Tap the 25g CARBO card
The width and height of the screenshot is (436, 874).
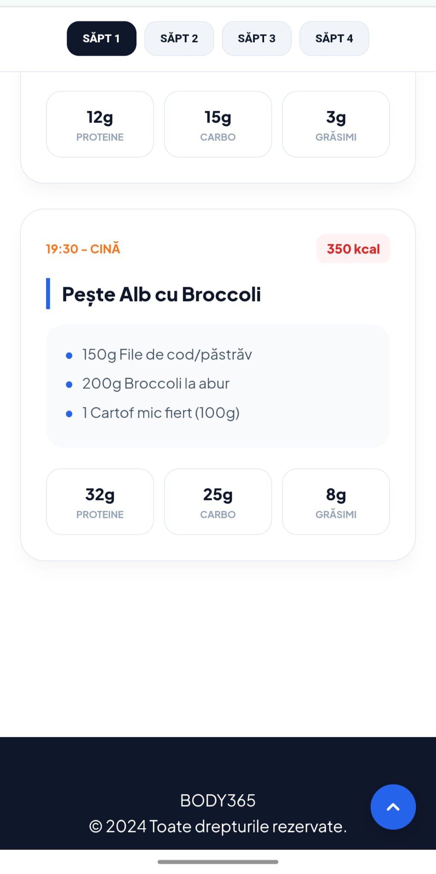coord(218,501)
